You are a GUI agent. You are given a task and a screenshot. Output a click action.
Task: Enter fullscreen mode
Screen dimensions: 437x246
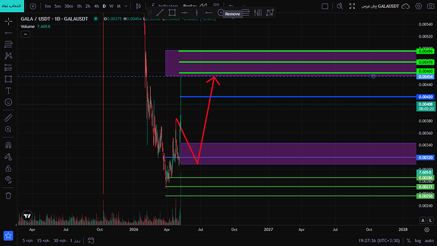point(352,6)
